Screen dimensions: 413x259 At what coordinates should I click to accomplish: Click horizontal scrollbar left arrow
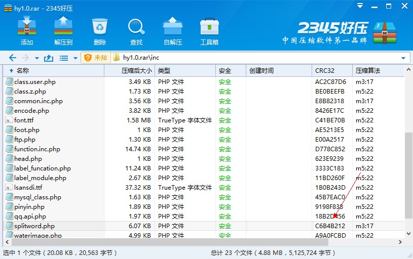(x=7, y=242)
